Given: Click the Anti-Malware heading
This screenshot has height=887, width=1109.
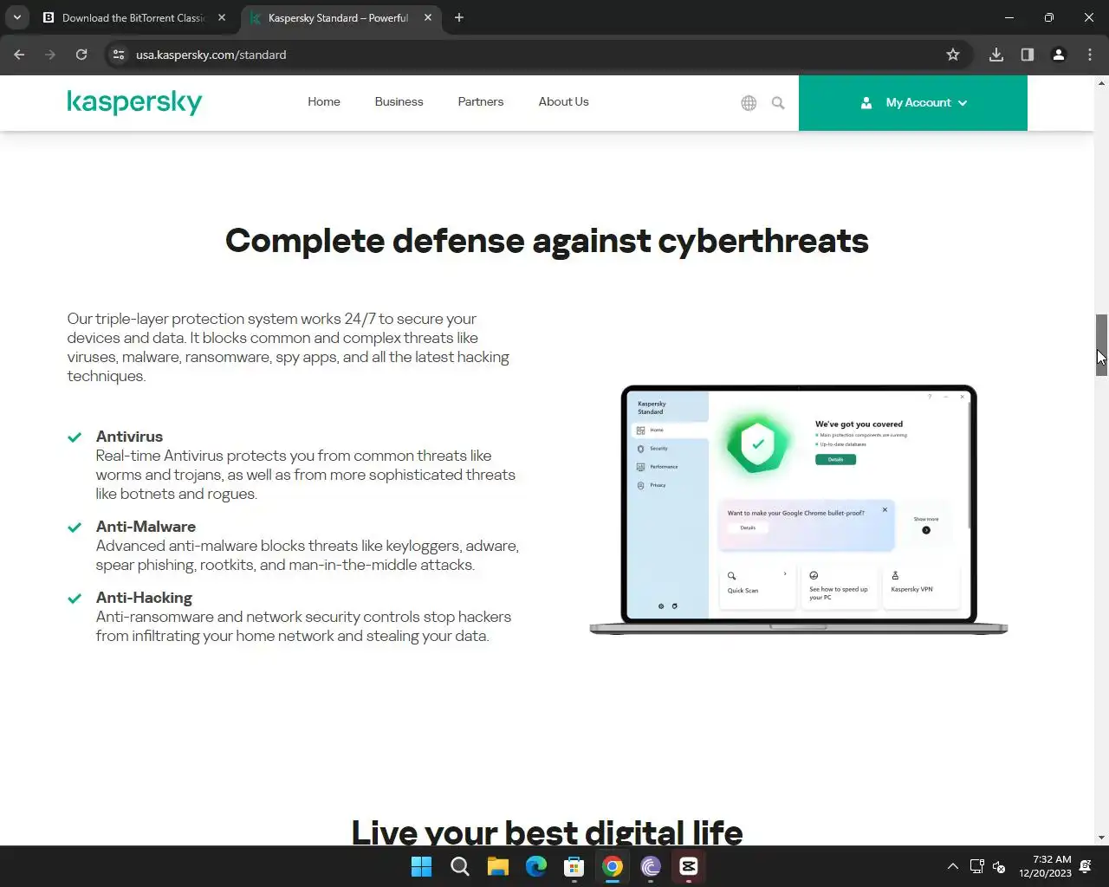Looking at the screenshot, I should click(146, 527).
